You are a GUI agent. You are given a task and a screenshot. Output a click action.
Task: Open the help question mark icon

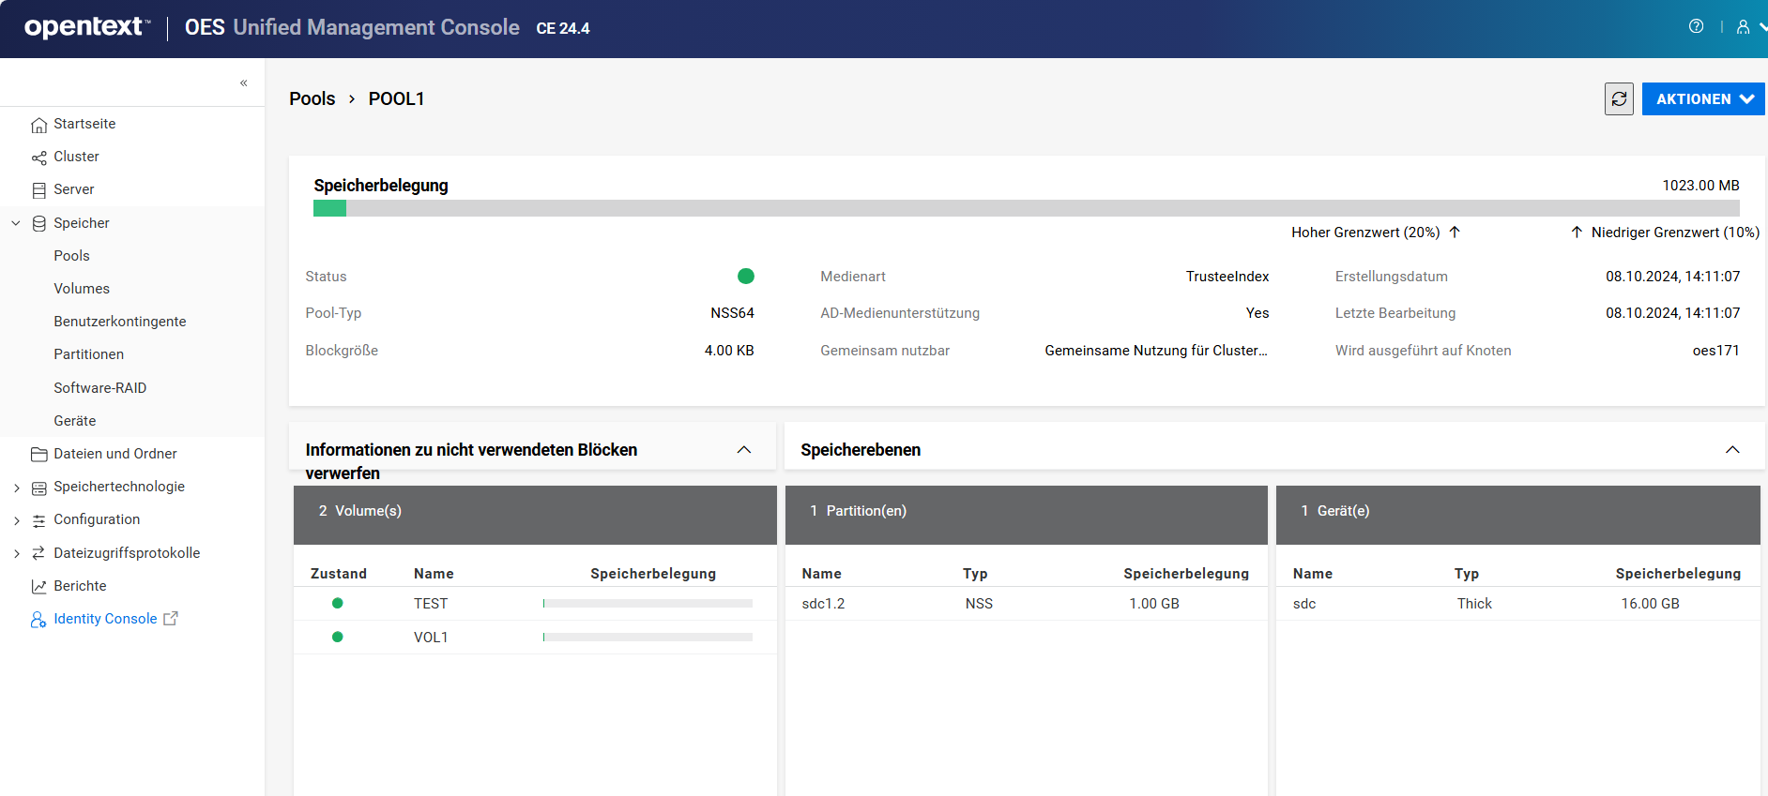(1696, 26)
